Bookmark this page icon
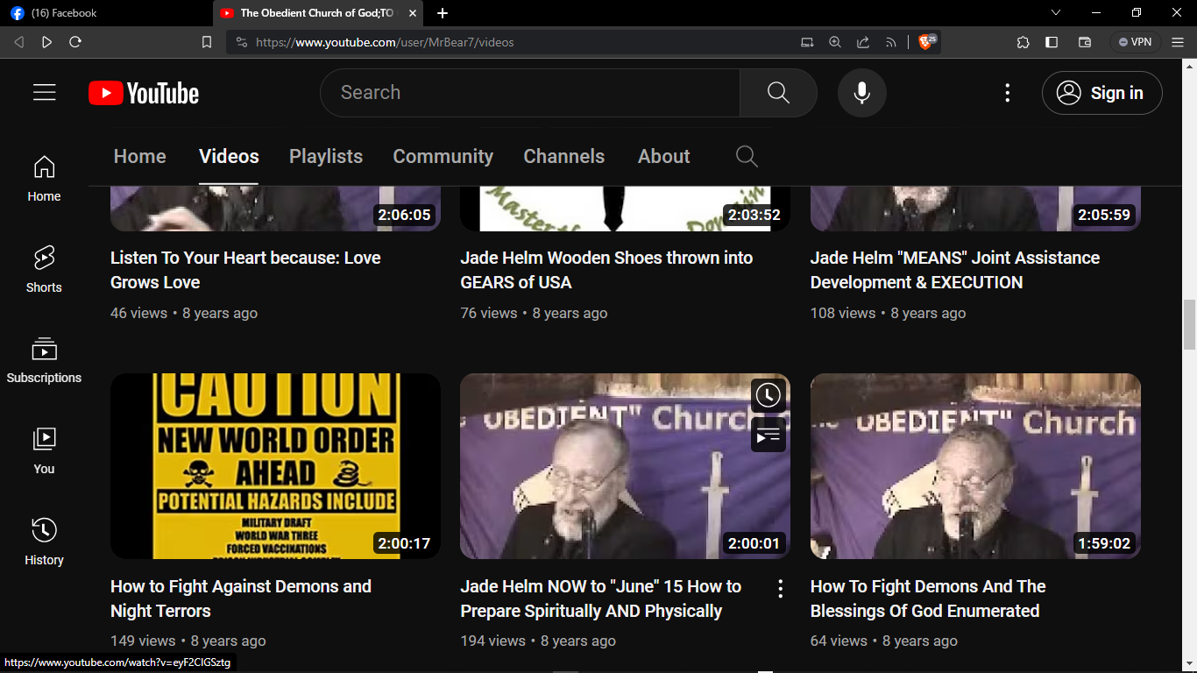1197x673 pixels. pyautogui.click(x=207, y=42)
